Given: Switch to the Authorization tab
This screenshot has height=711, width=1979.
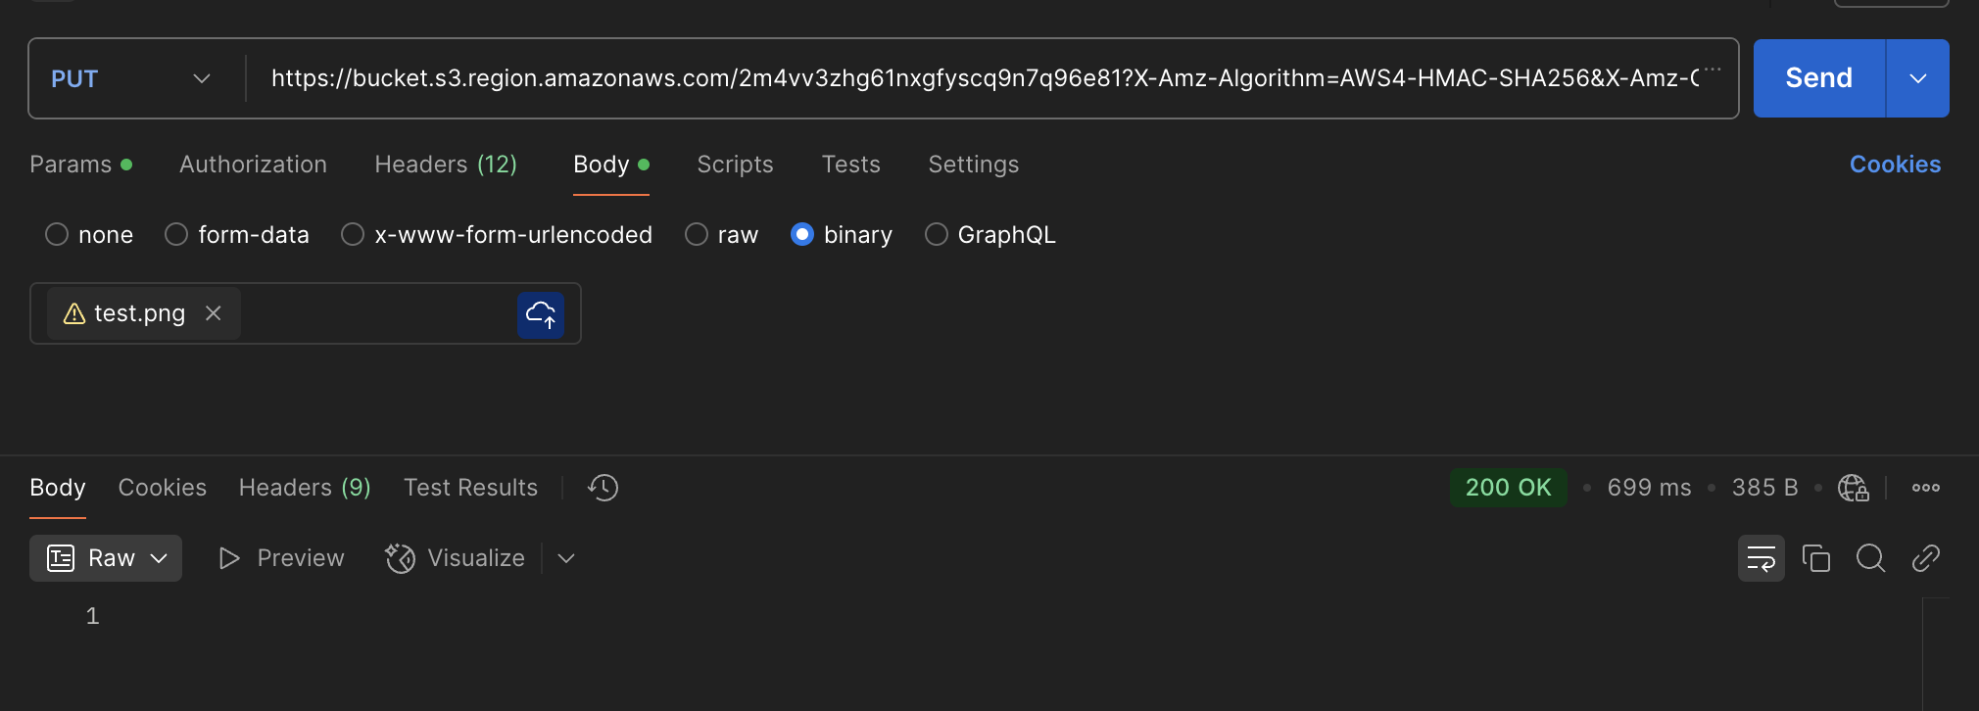Looking at the screenshot, I should click(253, 165).
